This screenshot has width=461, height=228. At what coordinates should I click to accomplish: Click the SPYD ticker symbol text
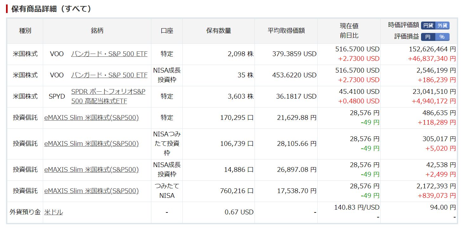point(57,96)
